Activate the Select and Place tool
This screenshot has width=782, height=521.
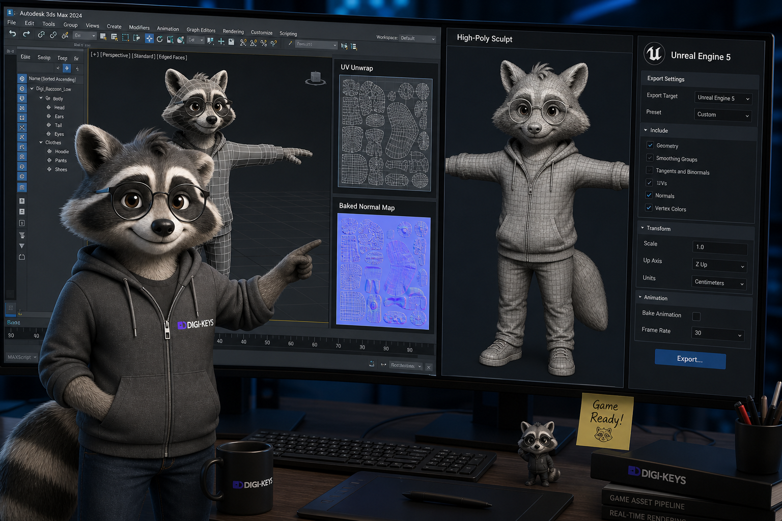click(181, 40)
